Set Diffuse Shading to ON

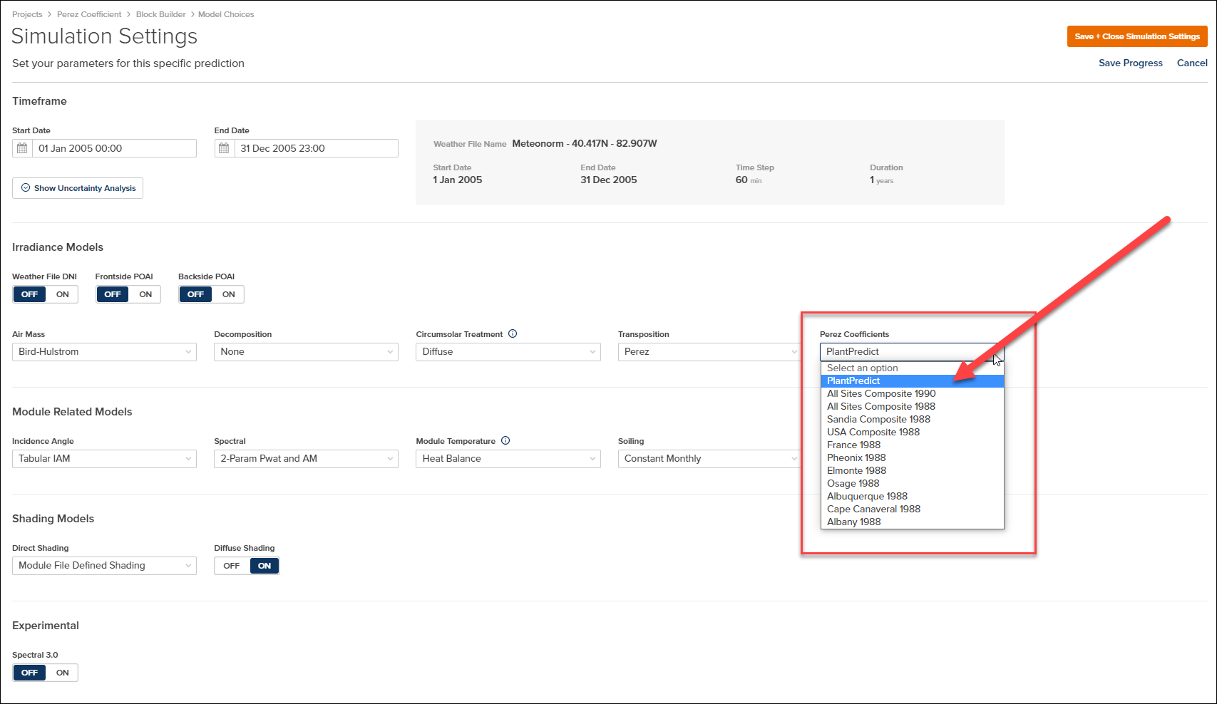pos(265,566)
